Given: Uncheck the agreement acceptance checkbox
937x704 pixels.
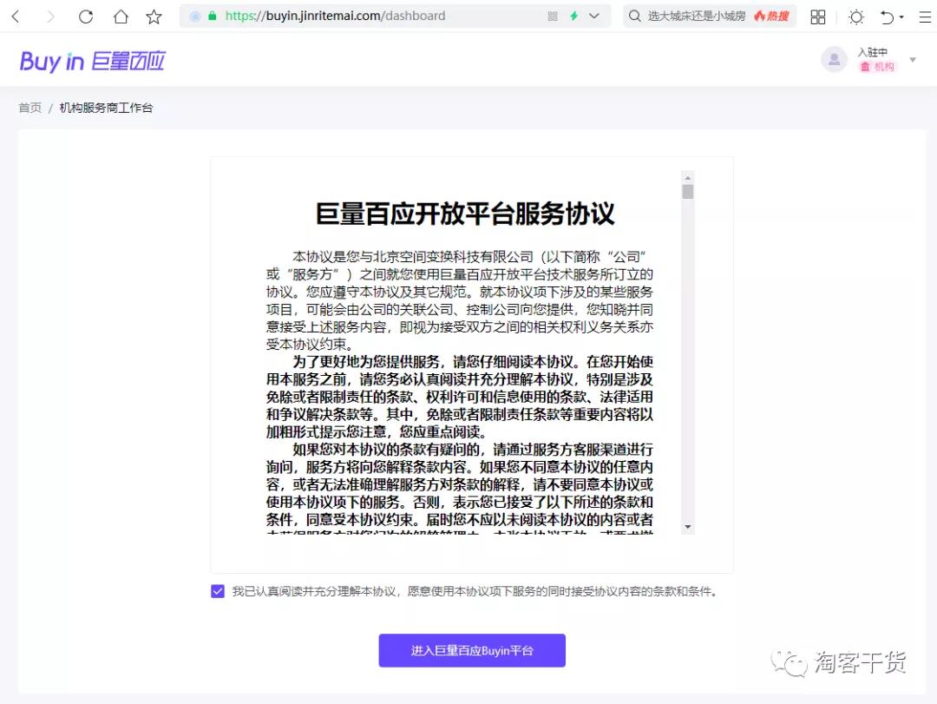Looking at the screenshot, I should 218,591.
